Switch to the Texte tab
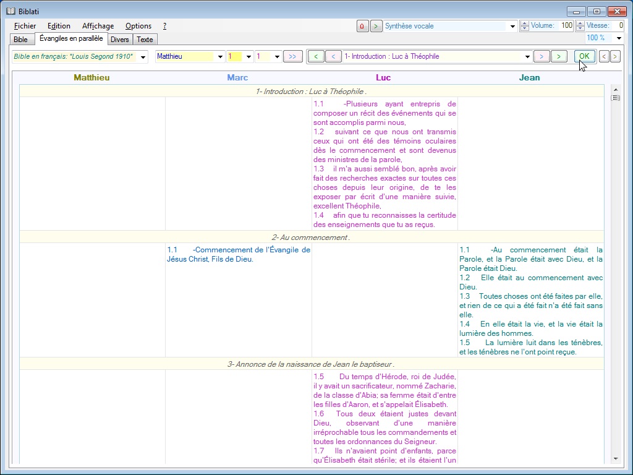 145,40
